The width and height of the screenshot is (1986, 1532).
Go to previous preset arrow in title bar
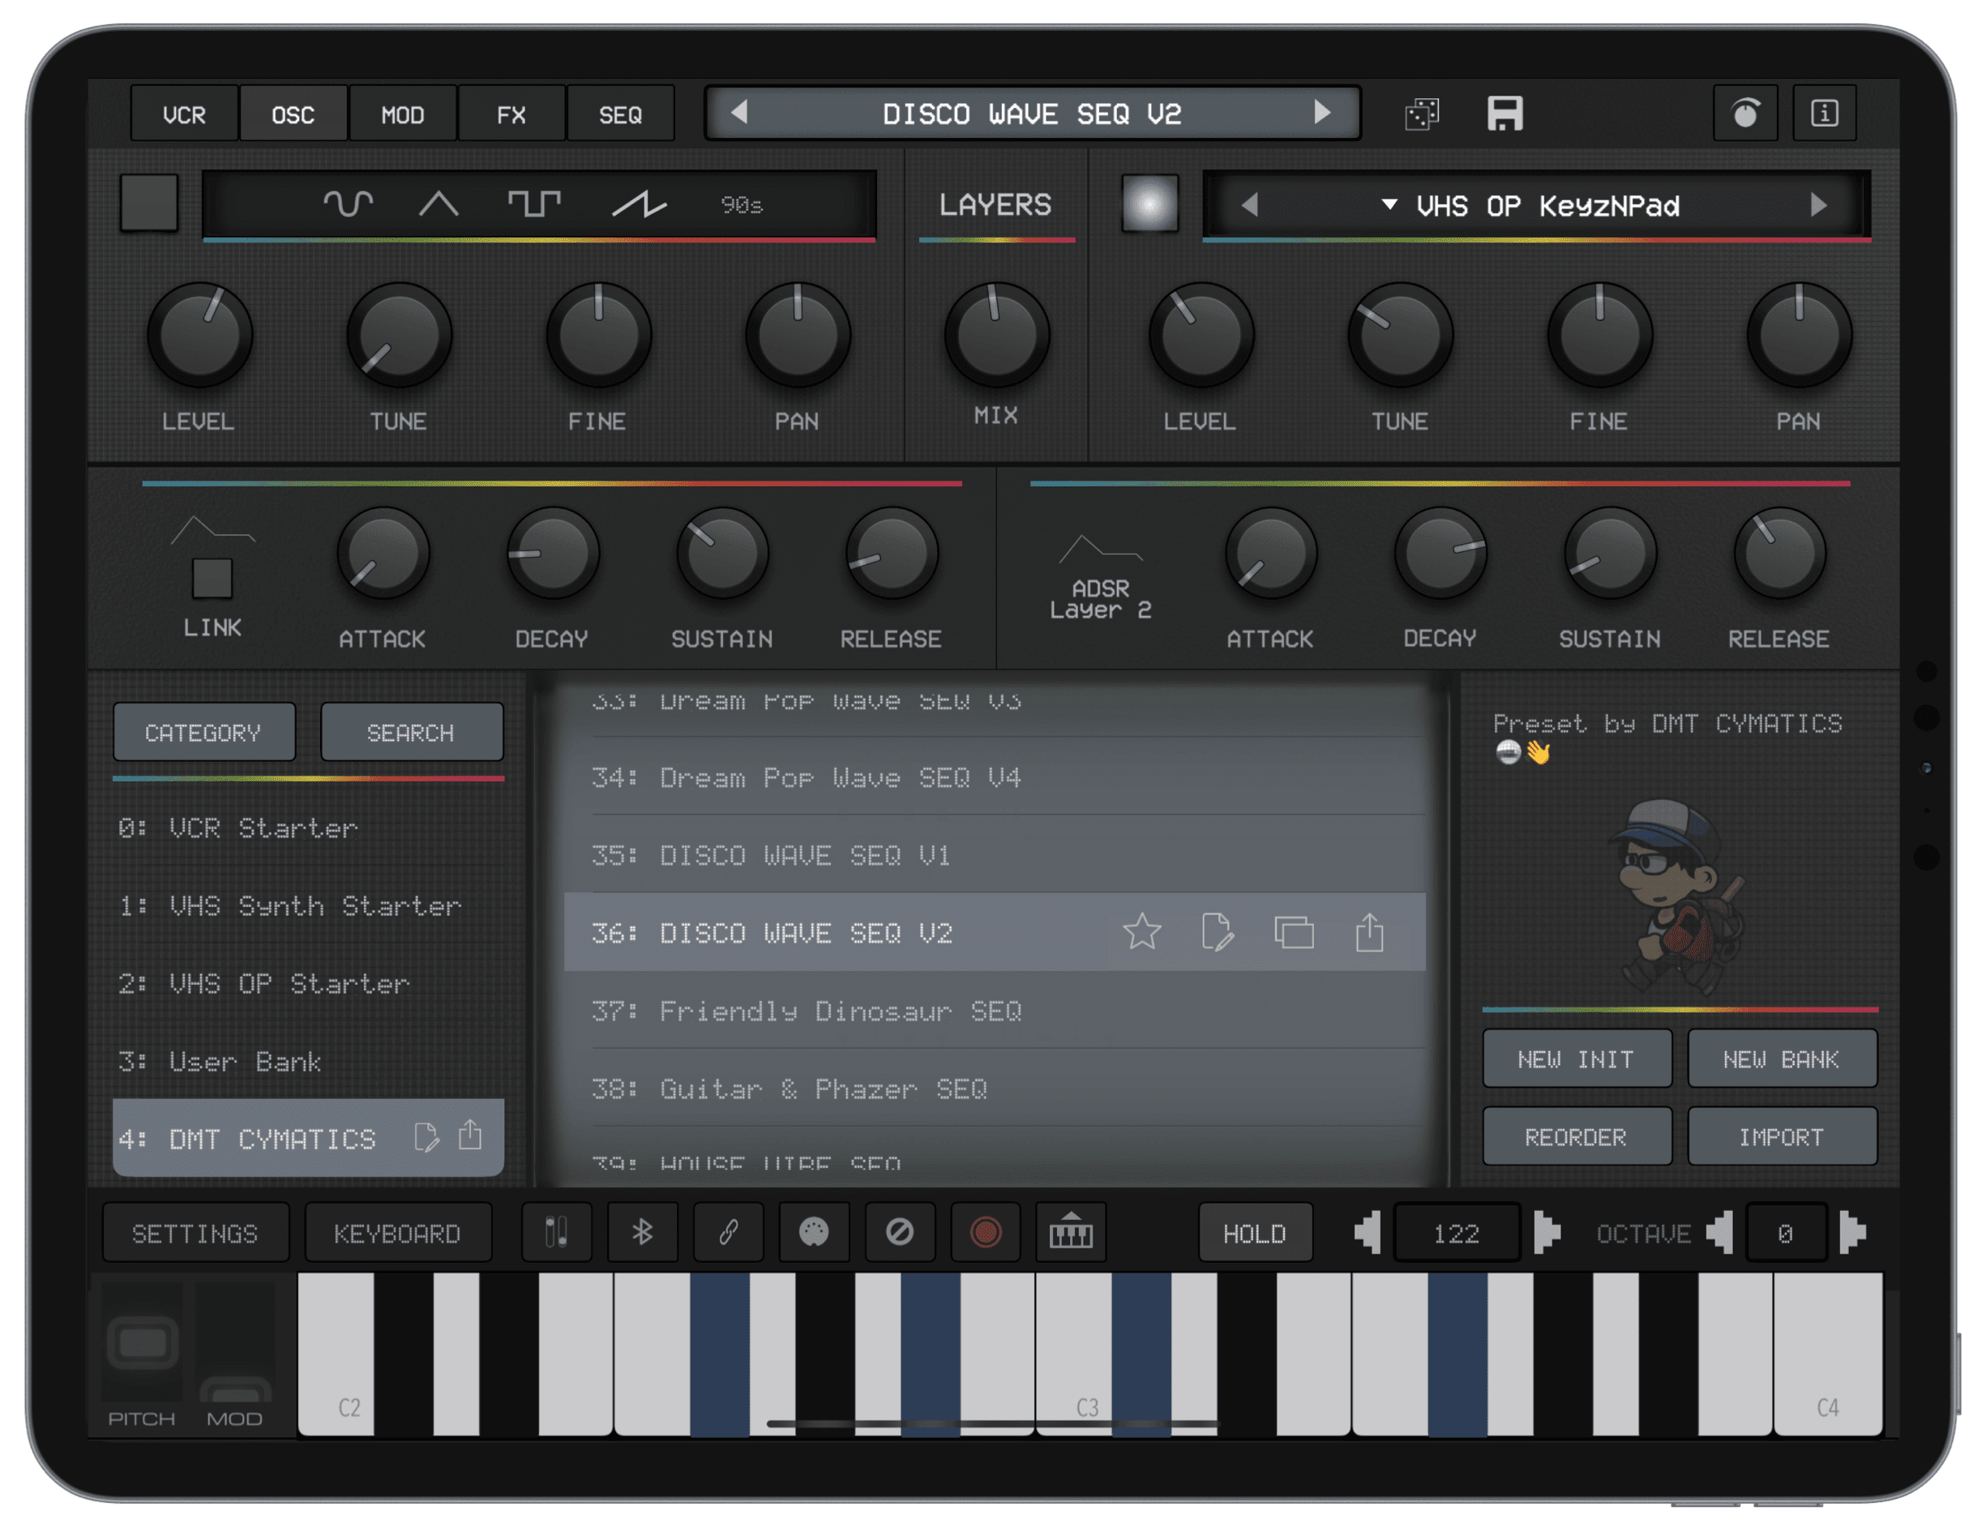point(739,113)
